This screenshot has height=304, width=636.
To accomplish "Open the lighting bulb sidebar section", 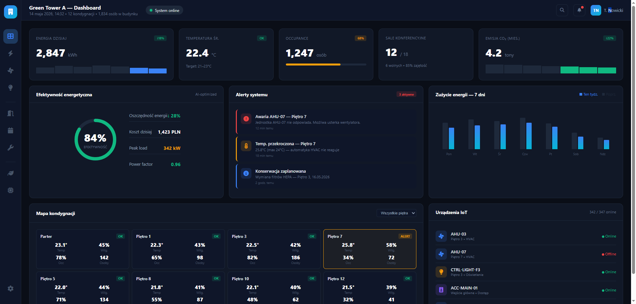I will pos(11,88).
